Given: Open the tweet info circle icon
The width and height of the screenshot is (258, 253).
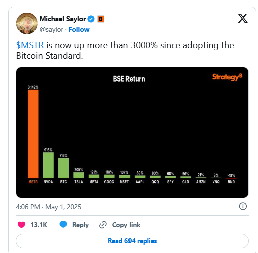Looking at the screenshot, I should pyautogui.click(x=243, y=206).
